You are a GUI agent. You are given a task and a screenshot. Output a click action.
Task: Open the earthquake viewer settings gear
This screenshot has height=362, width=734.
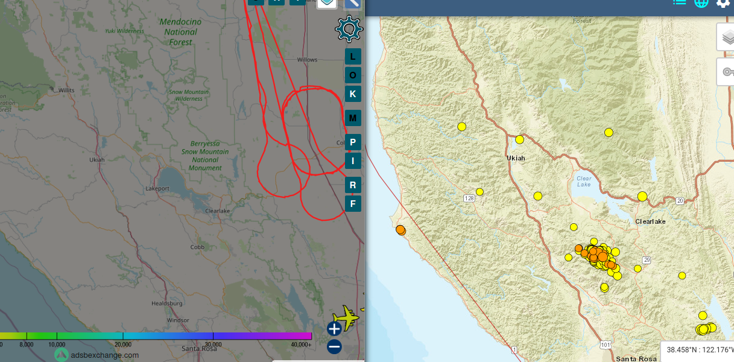723,2
